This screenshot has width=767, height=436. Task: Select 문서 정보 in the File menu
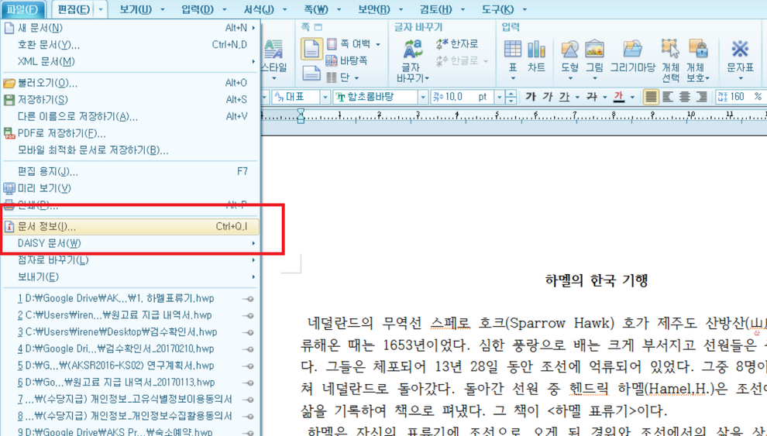point(46,227)
